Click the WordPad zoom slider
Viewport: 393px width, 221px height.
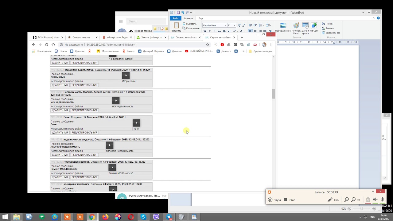coord(361,209)
